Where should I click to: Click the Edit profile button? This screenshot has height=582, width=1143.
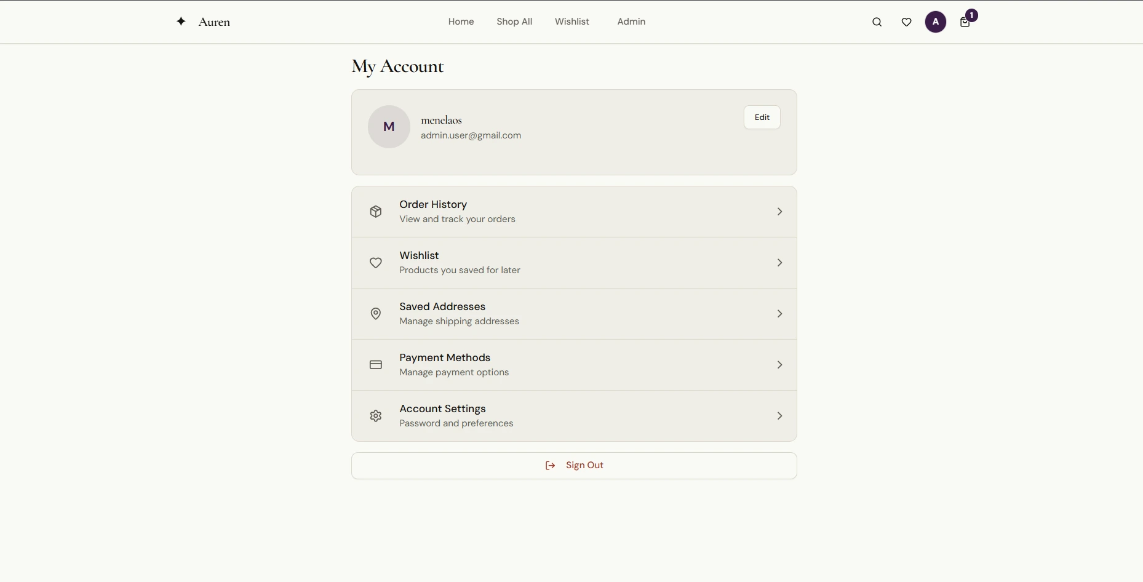[762, 117]
